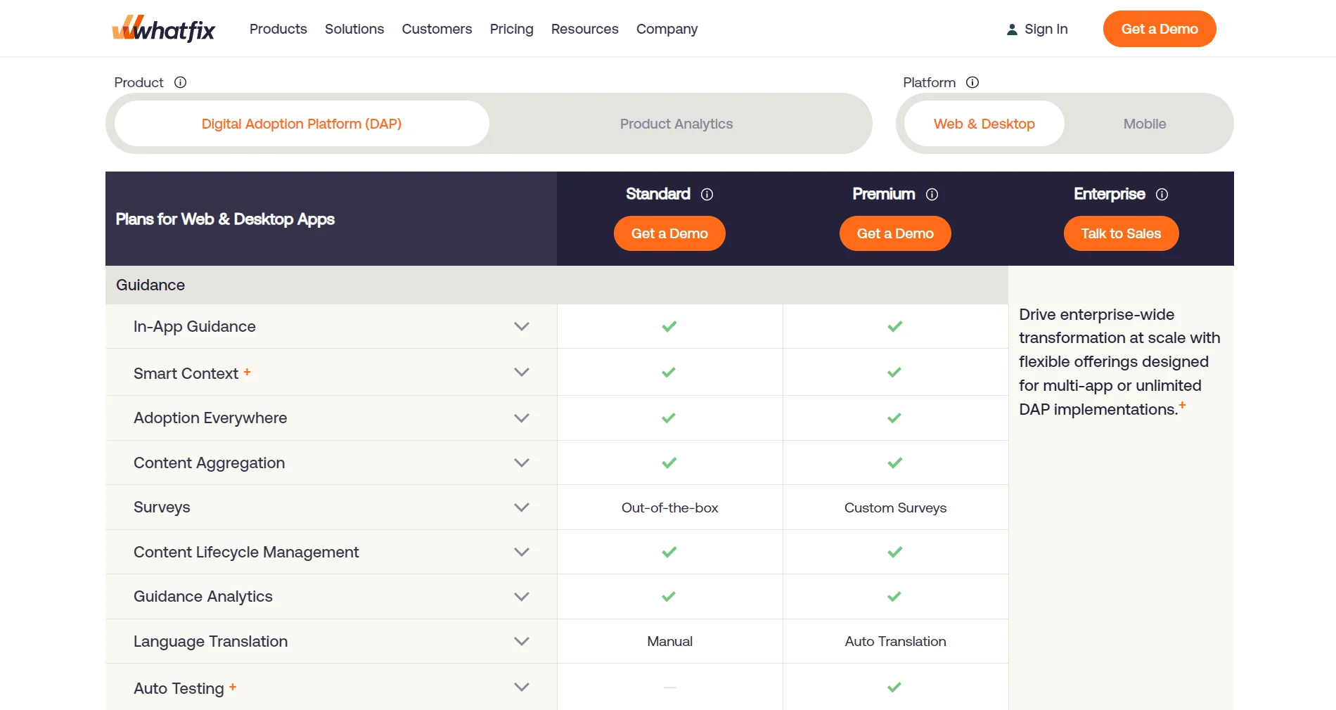Click the orange plus next to Smart Context
The height and width of the screenshot is (710, 1336).
[x=248, y=373]
